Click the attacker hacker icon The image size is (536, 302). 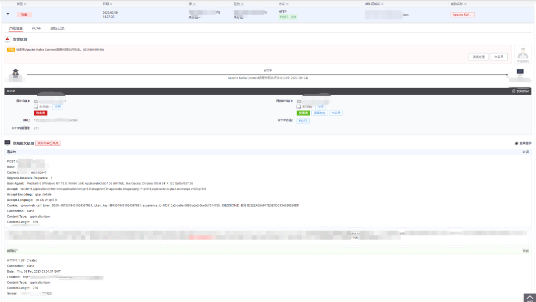(x=15, y=73)
